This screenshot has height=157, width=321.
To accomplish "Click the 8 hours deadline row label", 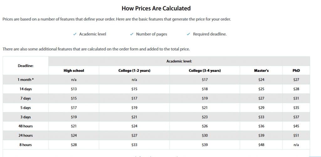I will point(26,145).
